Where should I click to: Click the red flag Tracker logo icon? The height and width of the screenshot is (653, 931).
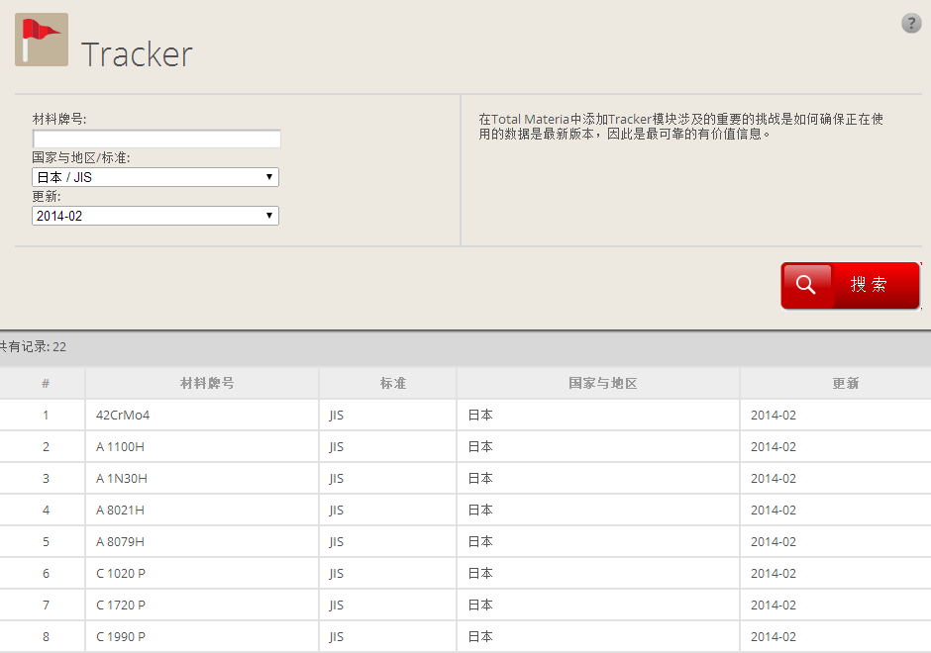coord(42,40)
